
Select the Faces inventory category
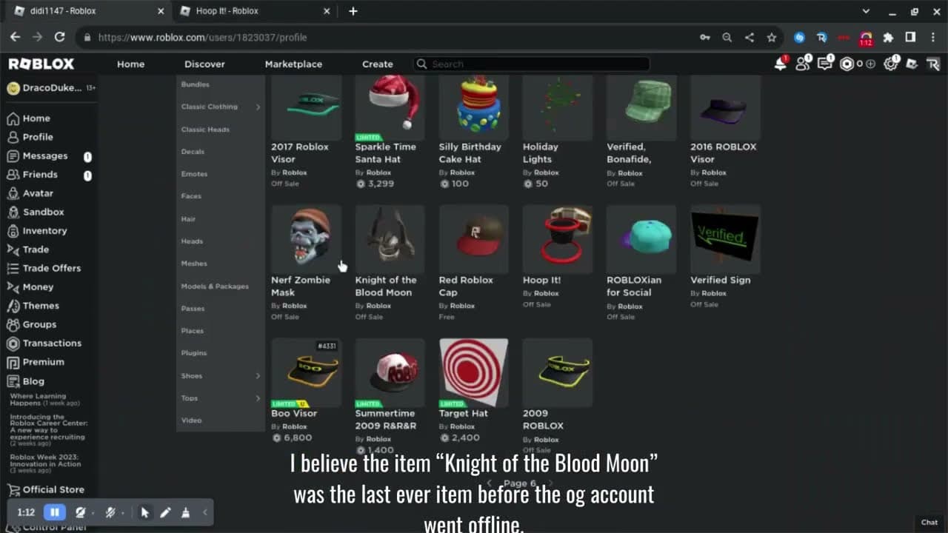[191, 196]
